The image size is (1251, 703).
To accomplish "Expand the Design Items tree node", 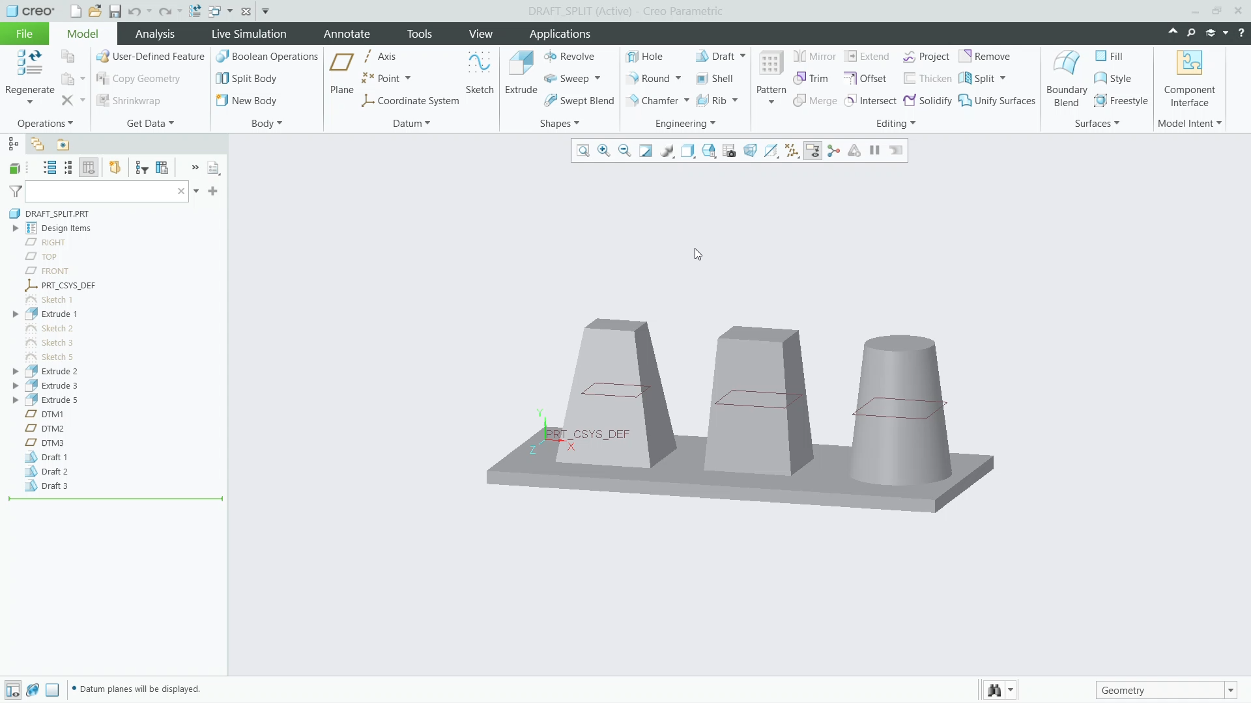I will coord(16,228).
